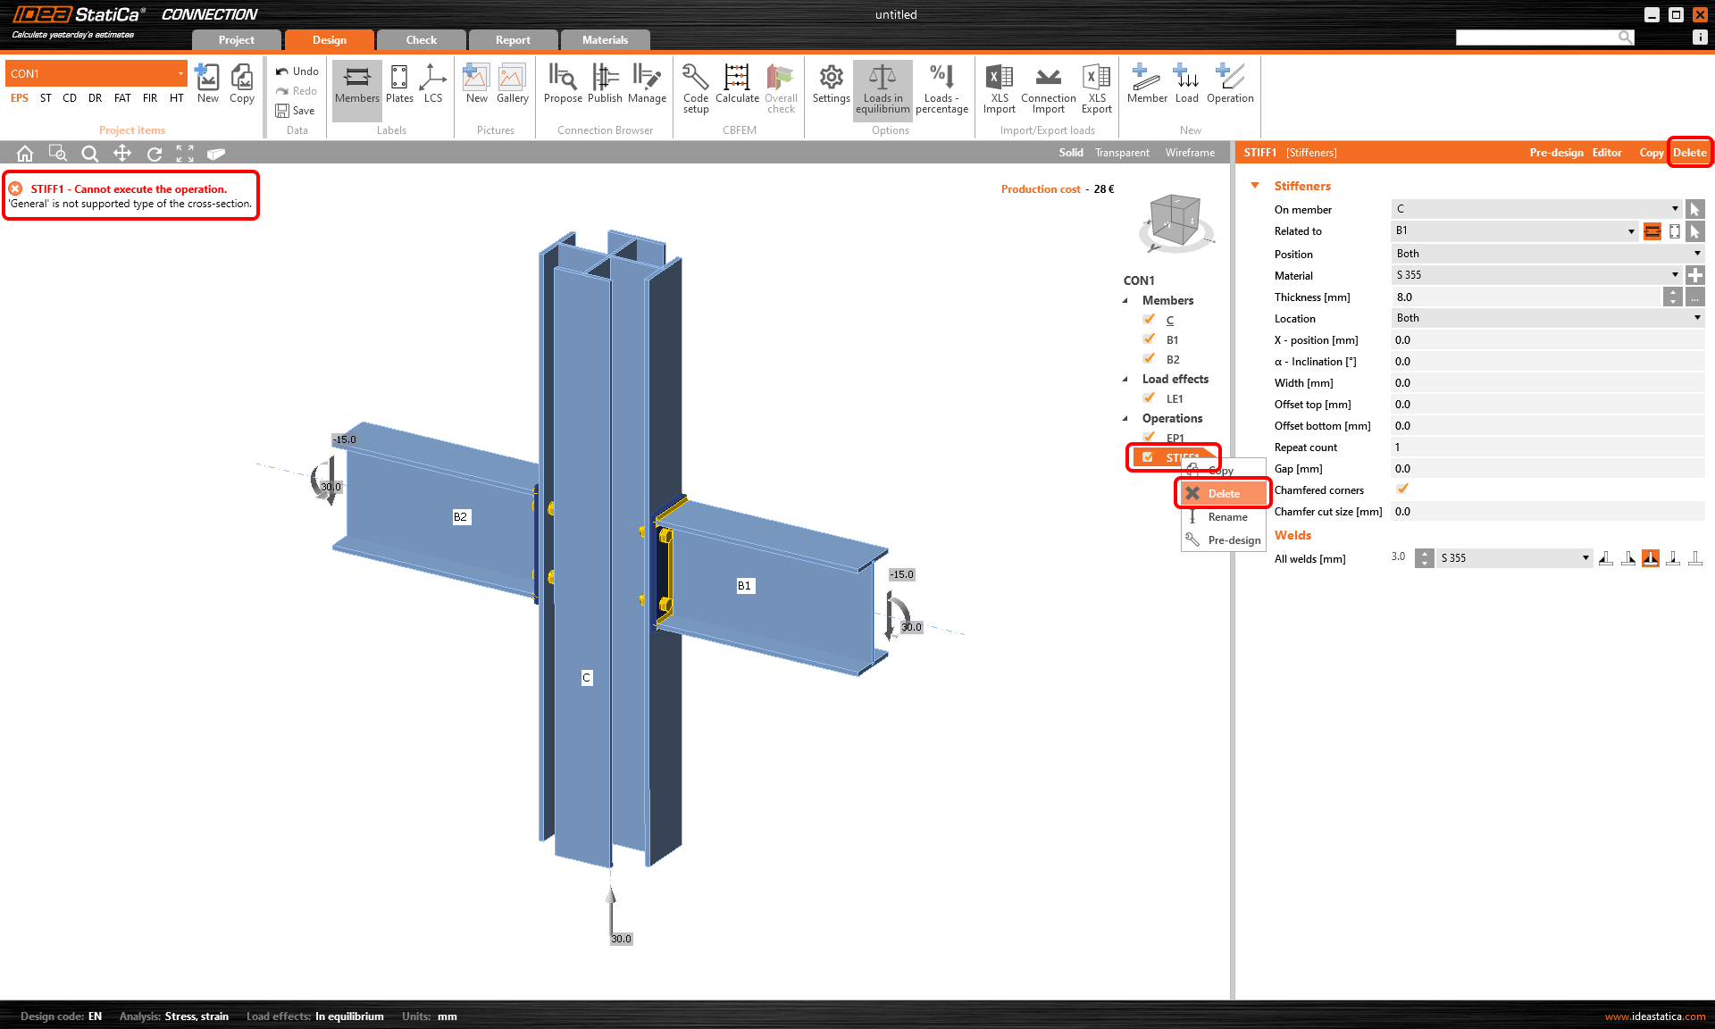Open the S 355 weld material dropdown
Viewport: 1715px width, 1029px height.
1585,557
